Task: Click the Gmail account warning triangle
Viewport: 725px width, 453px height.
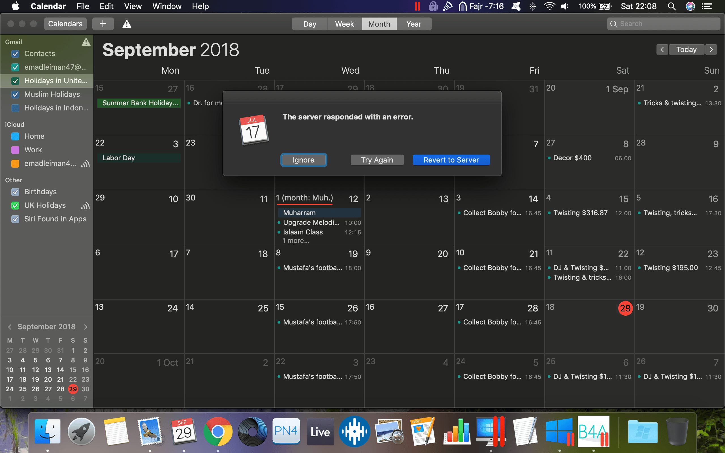Action: pyautogui.click(x=86, y=42)
